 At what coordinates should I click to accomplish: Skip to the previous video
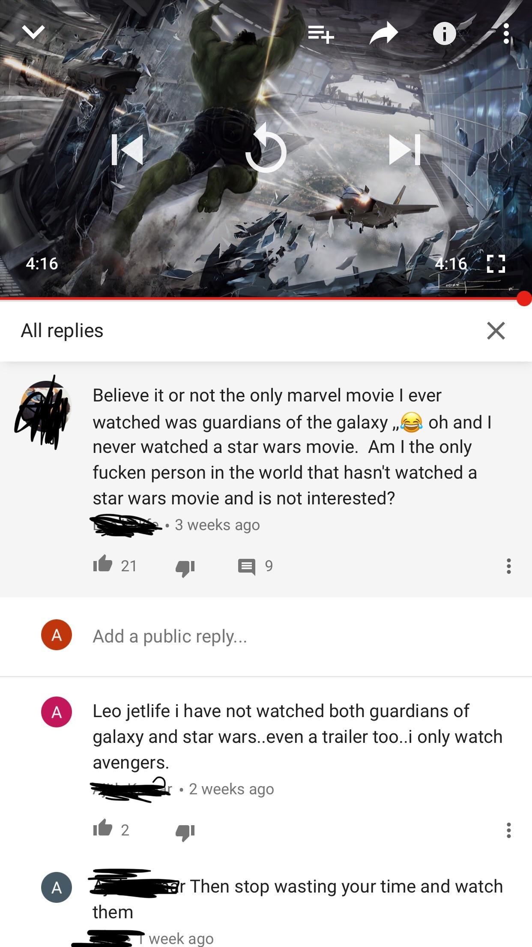point(127,150)
